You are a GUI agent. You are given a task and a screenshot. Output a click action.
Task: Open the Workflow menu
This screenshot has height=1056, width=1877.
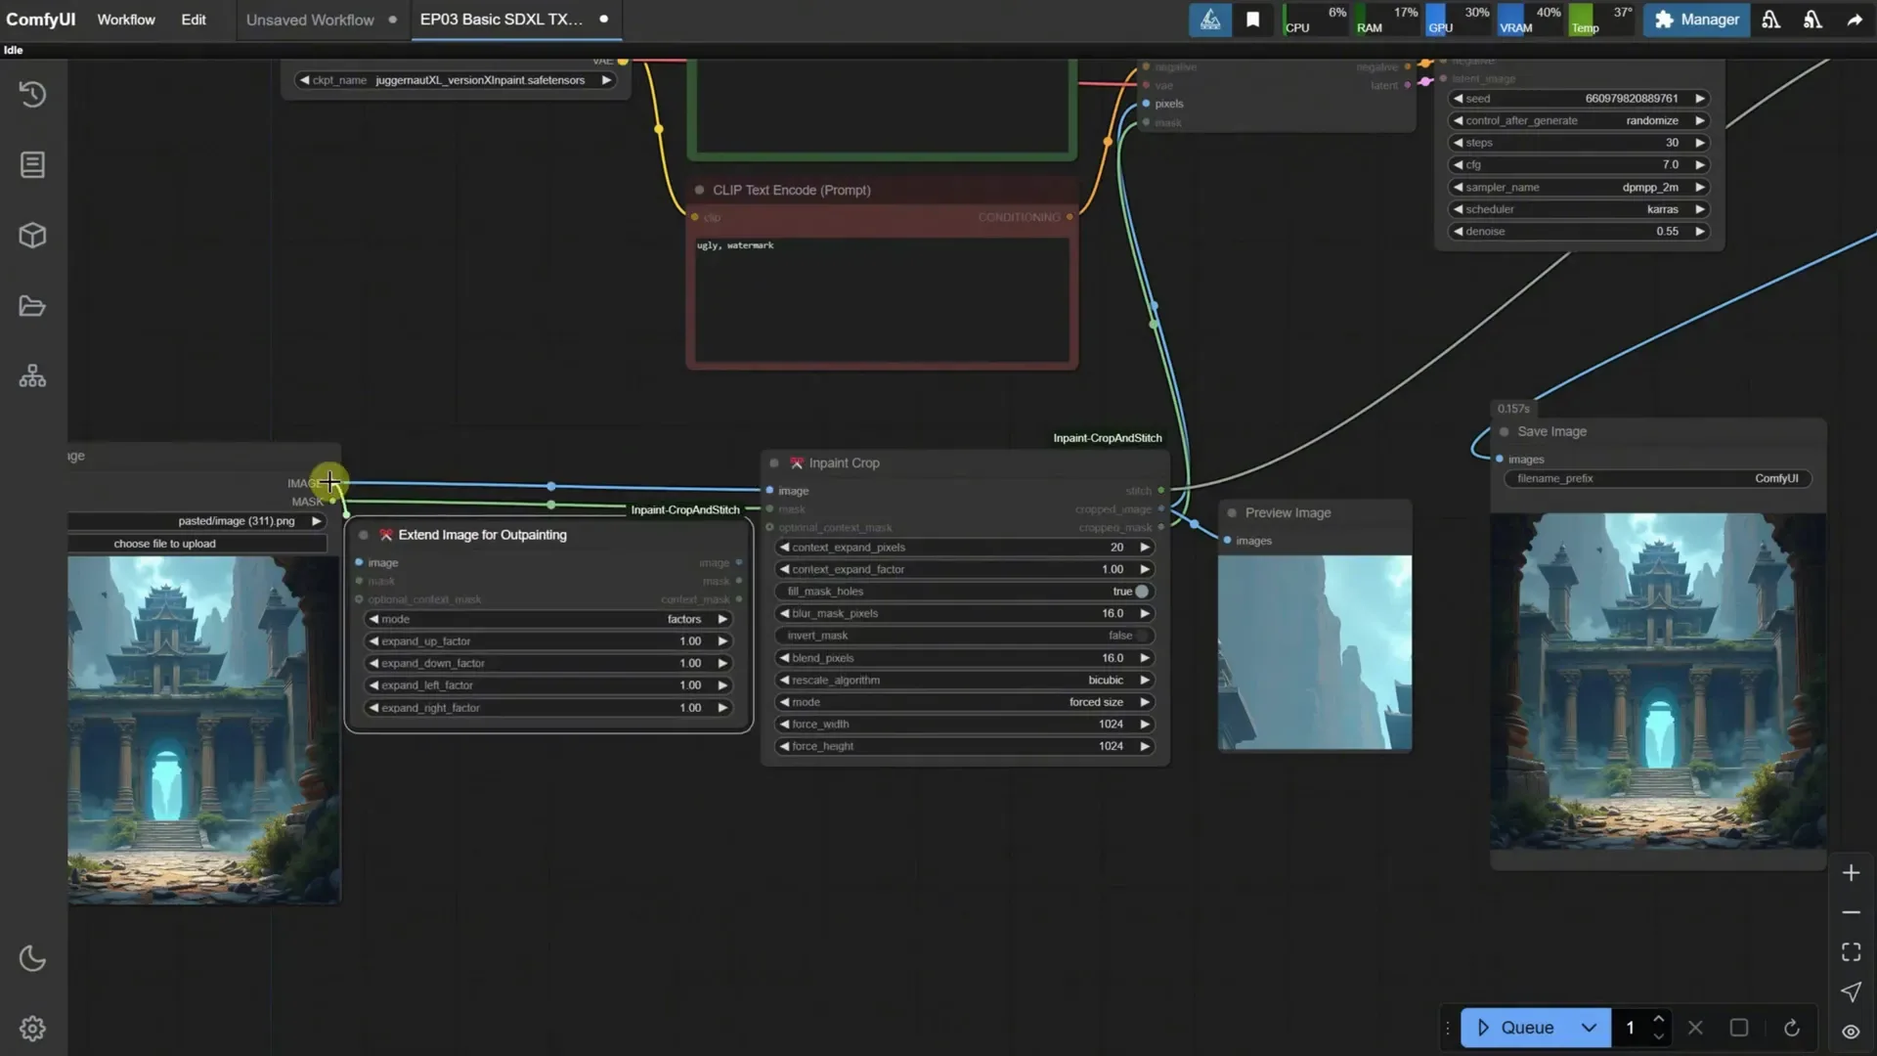tap(125, 20)
